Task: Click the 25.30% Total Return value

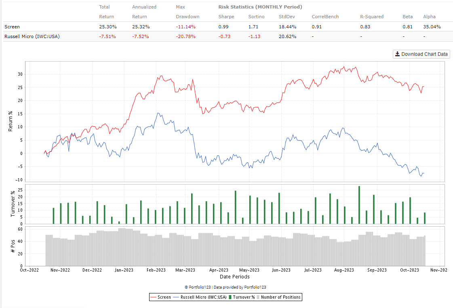Action: pos(107,26)
